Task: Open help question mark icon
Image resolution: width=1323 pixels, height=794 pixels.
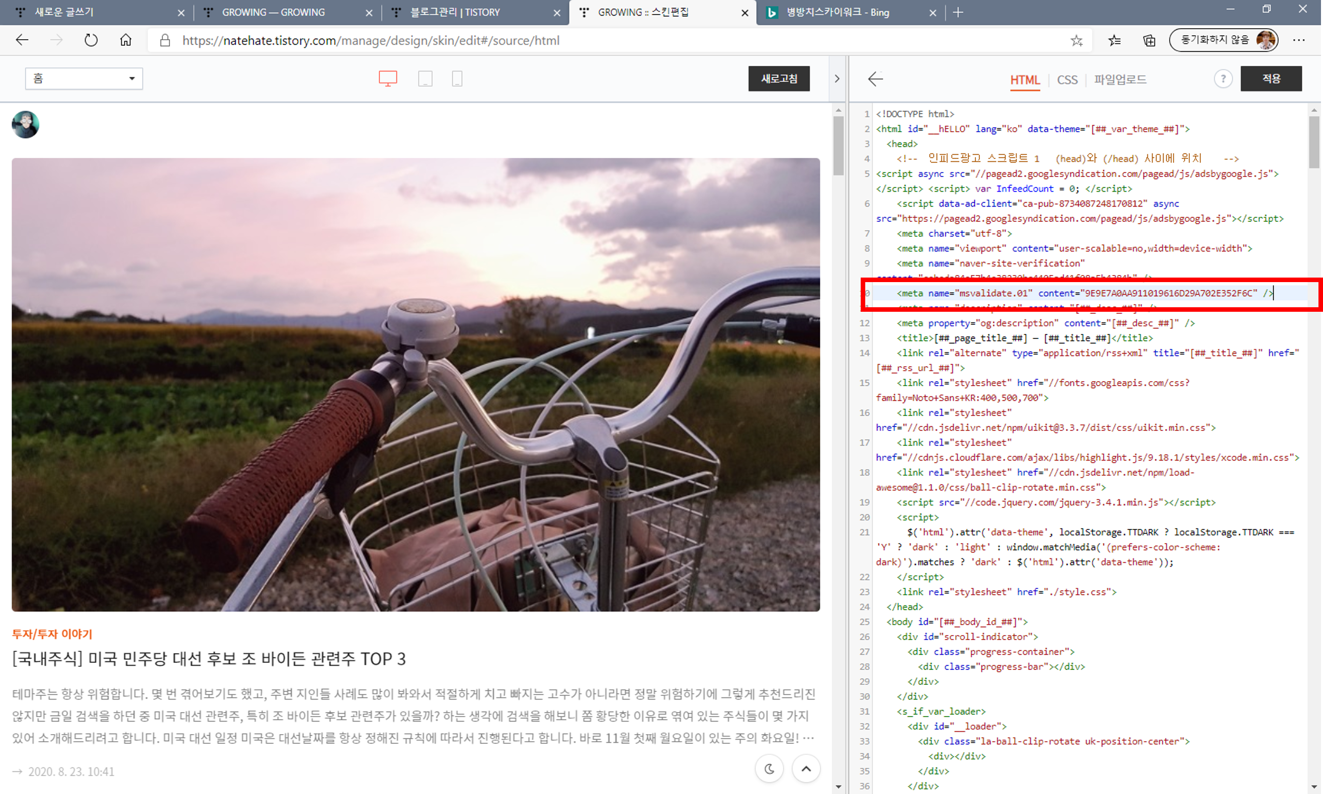Action: (1223, 79)
